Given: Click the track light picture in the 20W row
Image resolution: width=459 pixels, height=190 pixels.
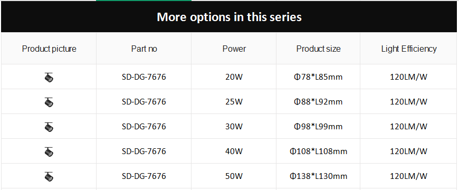Looking at the screenshot, I should [x=49, y=77].
